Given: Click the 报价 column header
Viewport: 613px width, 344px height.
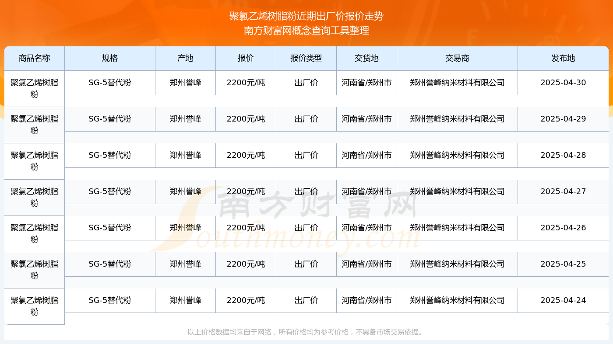Looking at the screenshot, I should tap(246, 58).
